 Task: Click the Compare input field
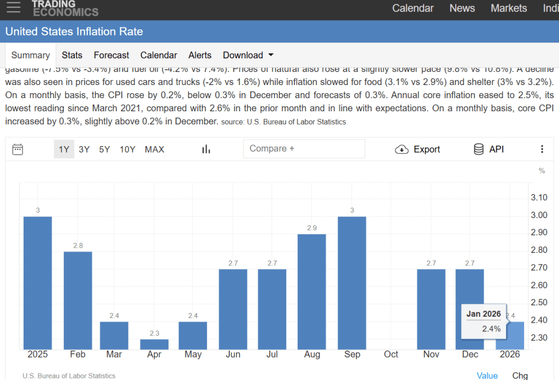pyautogui.click(x=304, y=149)
